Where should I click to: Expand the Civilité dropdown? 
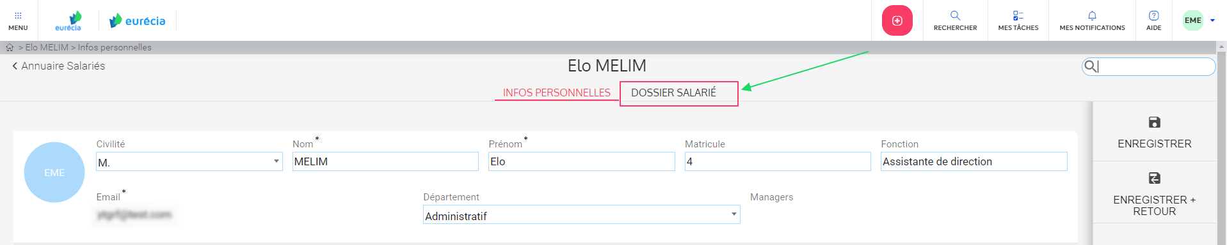189,161
